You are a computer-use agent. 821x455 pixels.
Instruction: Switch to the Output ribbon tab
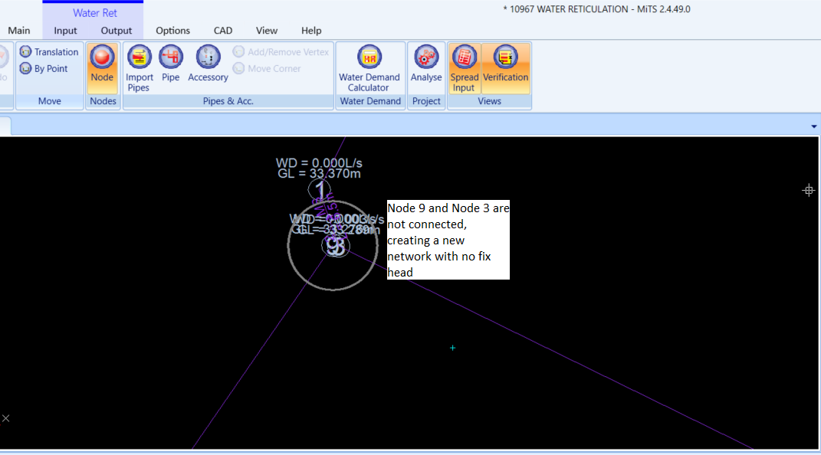[117, 31]
